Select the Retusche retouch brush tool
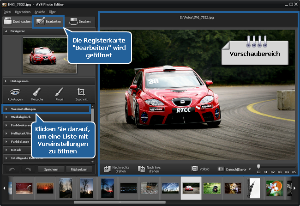This screenshot has height=206, width=300. coord(37,94)
